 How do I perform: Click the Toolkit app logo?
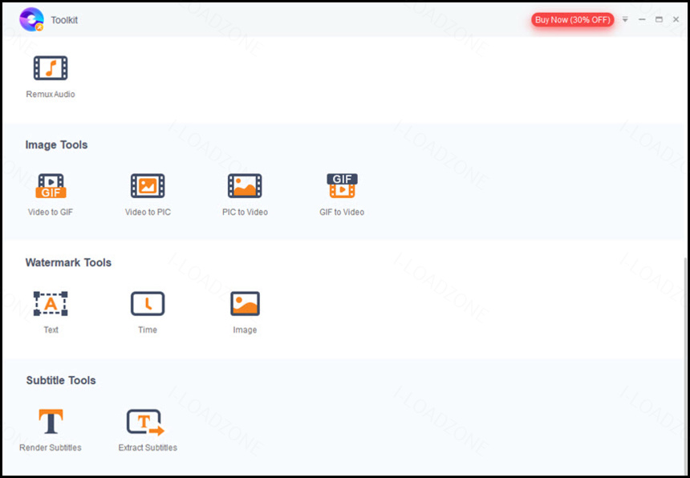[31, 20]
